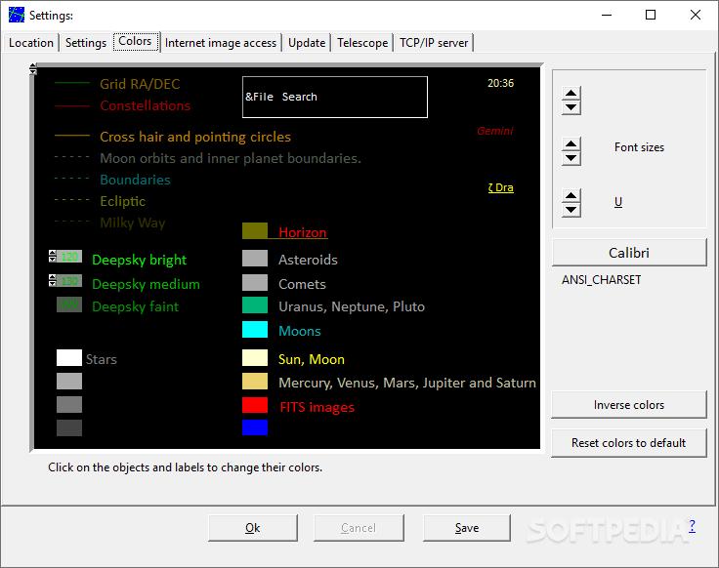Click the Constellations label
The height and width of the screenshot is (568, 719).
[145, 105]
